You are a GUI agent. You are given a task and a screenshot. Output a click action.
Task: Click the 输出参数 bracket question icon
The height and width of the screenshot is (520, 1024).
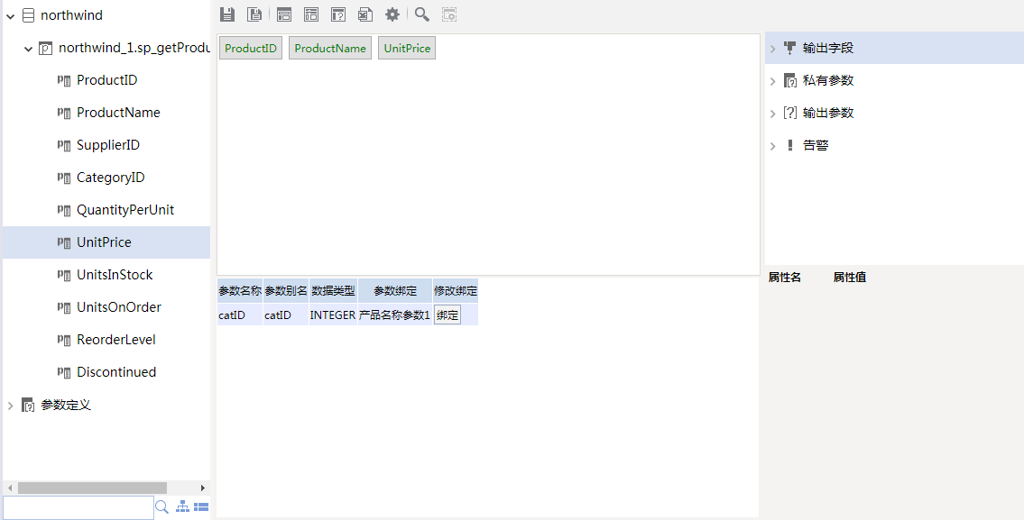(790, 113)
